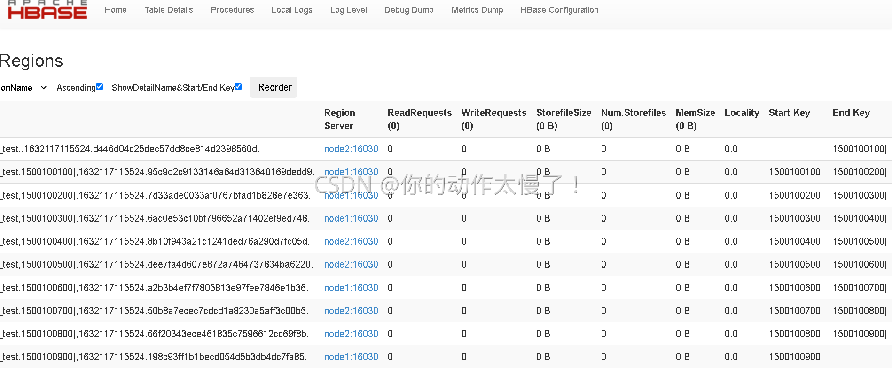The width and height of the screenshot is (892, 368).
Task: Open node1:16030 link in 1500100300| region row
Action: pyautogui.click(x=351, y=218)
